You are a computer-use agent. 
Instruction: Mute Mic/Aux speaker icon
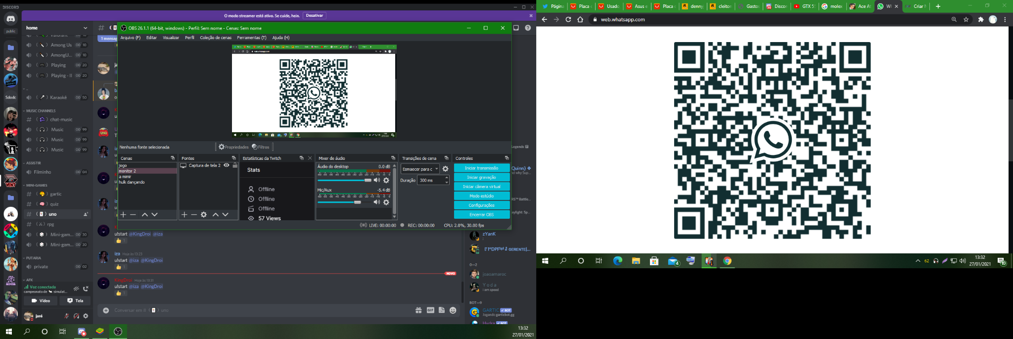(x=377, y=202)
